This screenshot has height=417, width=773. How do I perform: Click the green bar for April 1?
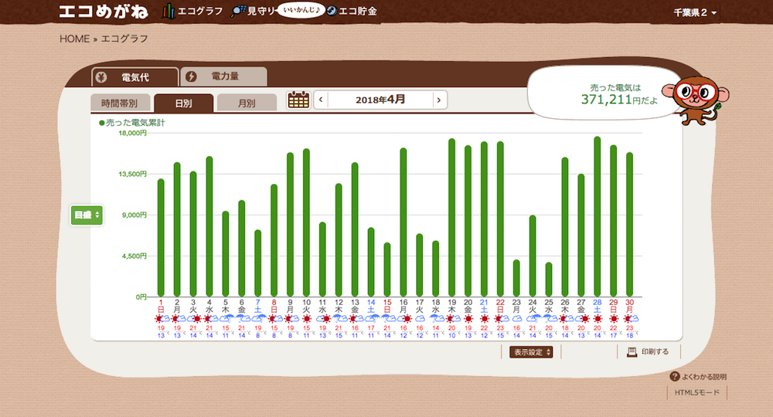pyautogui.click(x=161, y=238)
